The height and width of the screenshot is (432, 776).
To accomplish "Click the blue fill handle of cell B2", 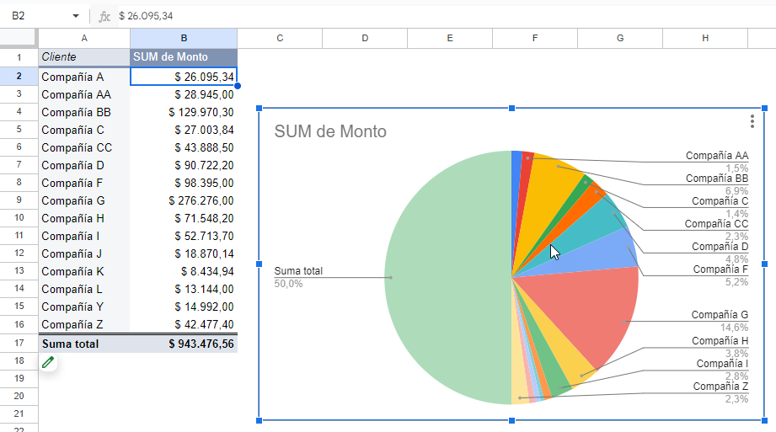I will pos(238,86).
